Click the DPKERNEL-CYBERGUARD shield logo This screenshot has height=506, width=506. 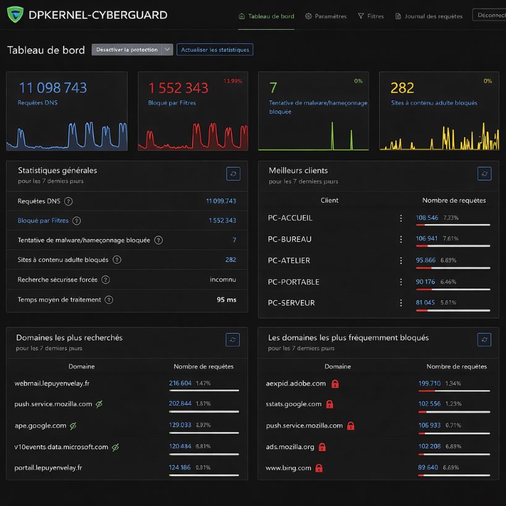coord(14,15)
